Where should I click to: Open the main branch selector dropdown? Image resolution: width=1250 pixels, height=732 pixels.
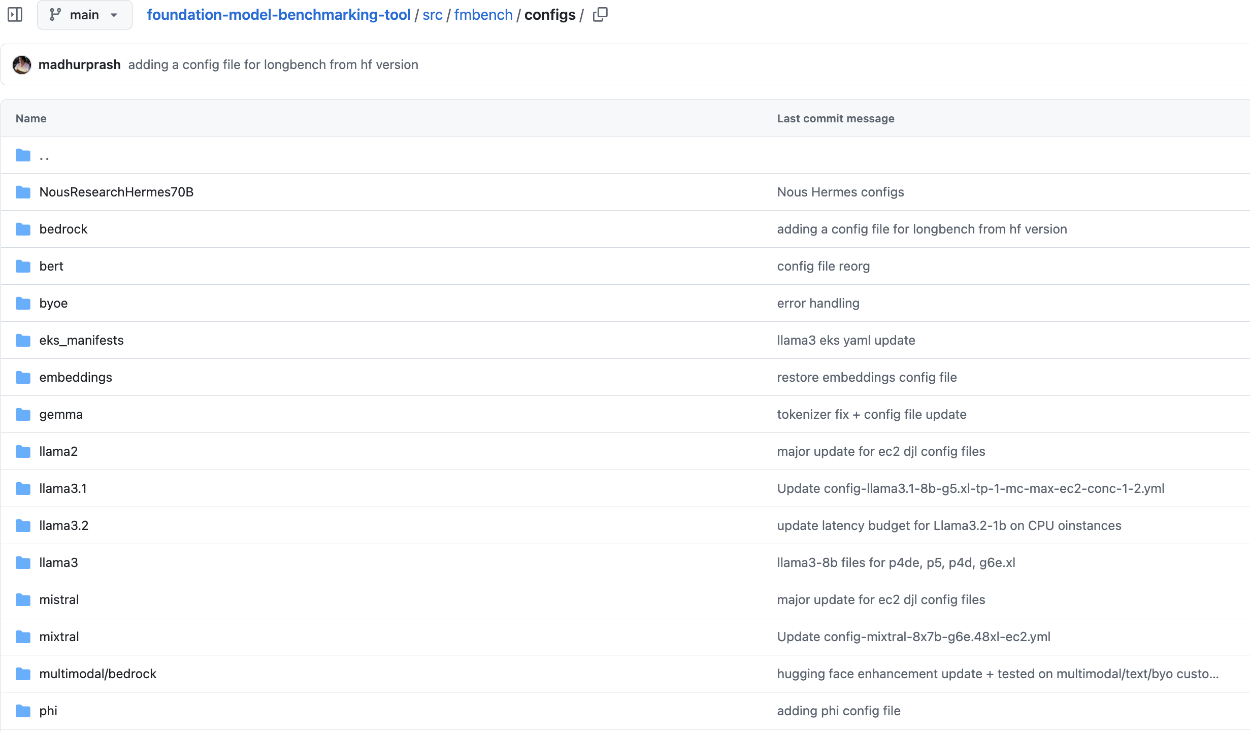tap(85, 15)
